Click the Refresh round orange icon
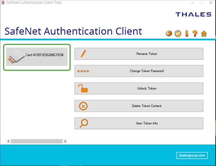216x166 pixels. pyautogui.click(x=178, y=33)
